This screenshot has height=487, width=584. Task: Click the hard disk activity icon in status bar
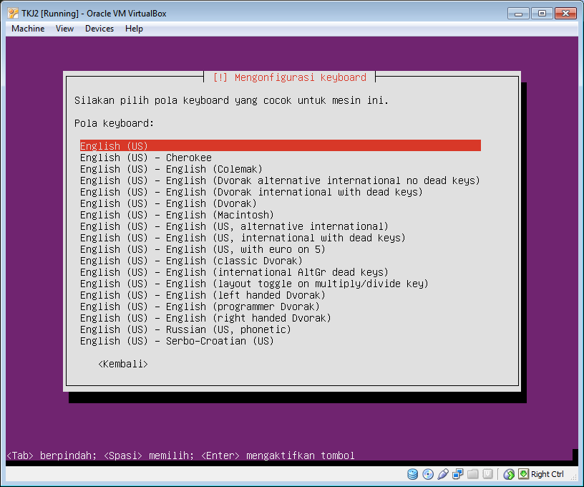point(413,474)
